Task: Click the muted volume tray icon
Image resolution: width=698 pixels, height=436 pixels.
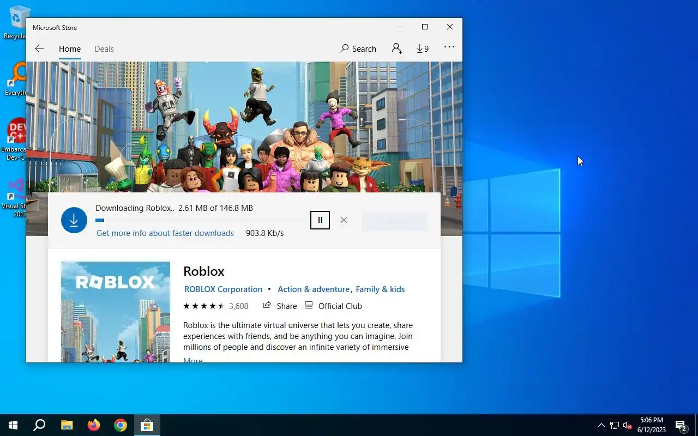Action: [x=628, y=425]
